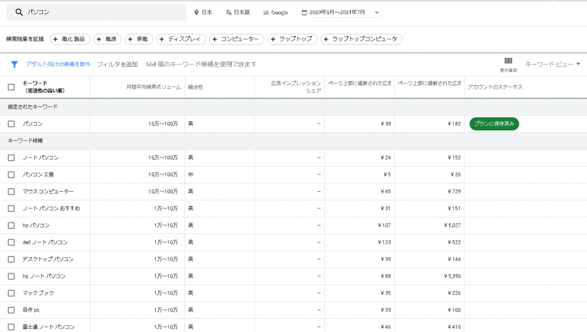Click the 中 competition value
The width and height of the screenshot is (587, 332).
[190, 175]
